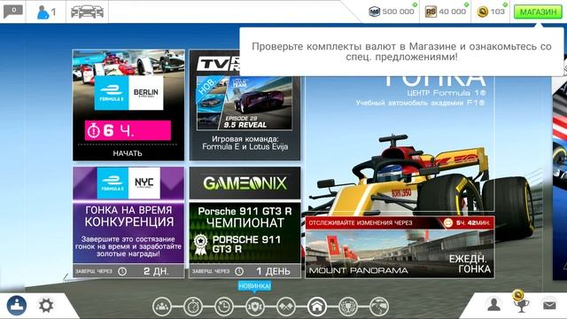Select the multiplayer group nav icon
This screenshot has height=319, width=567.
pyautogui.click(x=162, y=307)
